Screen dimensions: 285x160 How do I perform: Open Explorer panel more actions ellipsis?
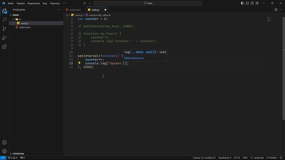point(59,10)
